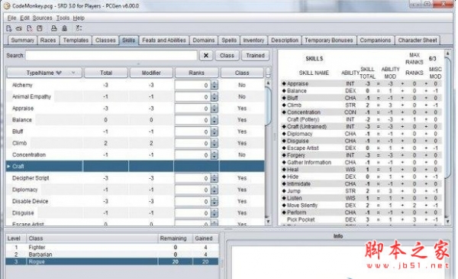Sort by the Ranks column header

[197, 73]
